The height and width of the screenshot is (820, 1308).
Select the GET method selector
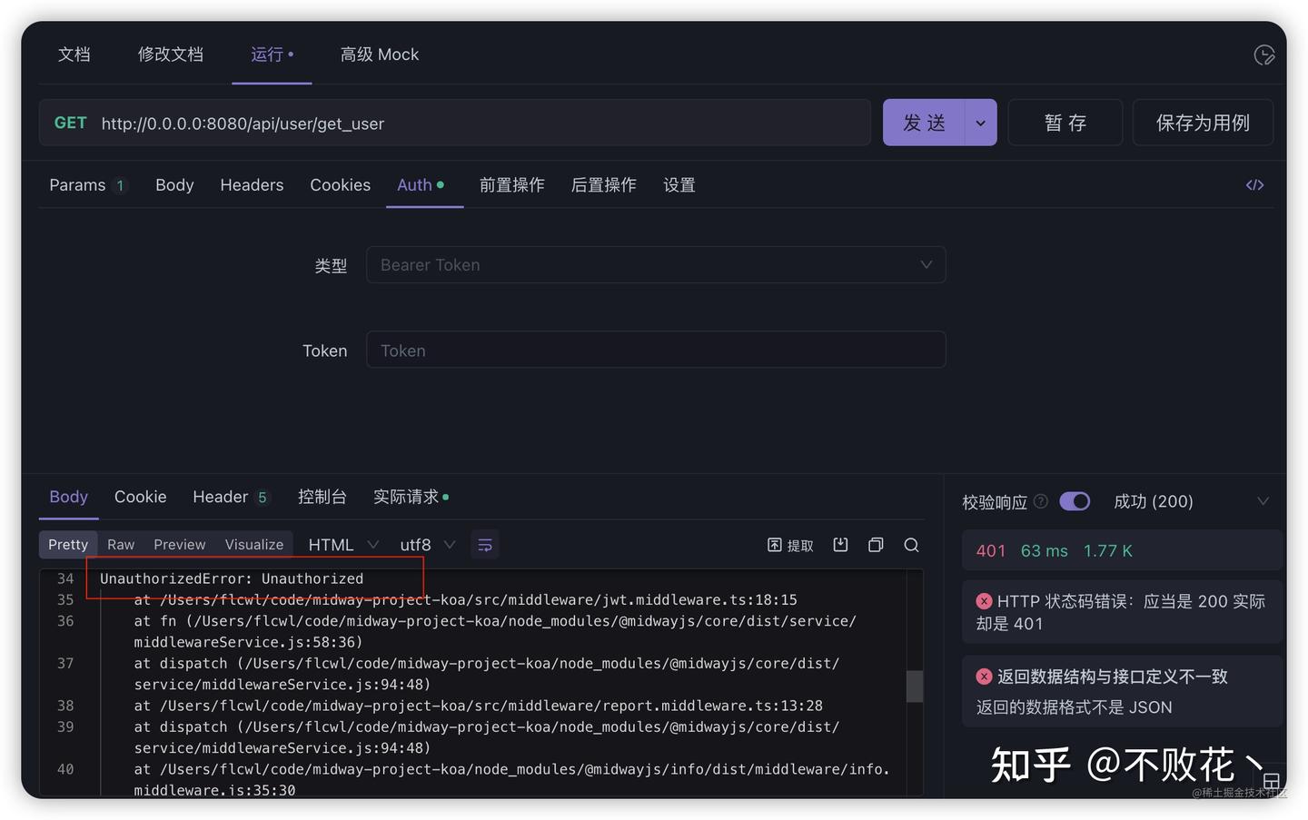coord(71,123)
